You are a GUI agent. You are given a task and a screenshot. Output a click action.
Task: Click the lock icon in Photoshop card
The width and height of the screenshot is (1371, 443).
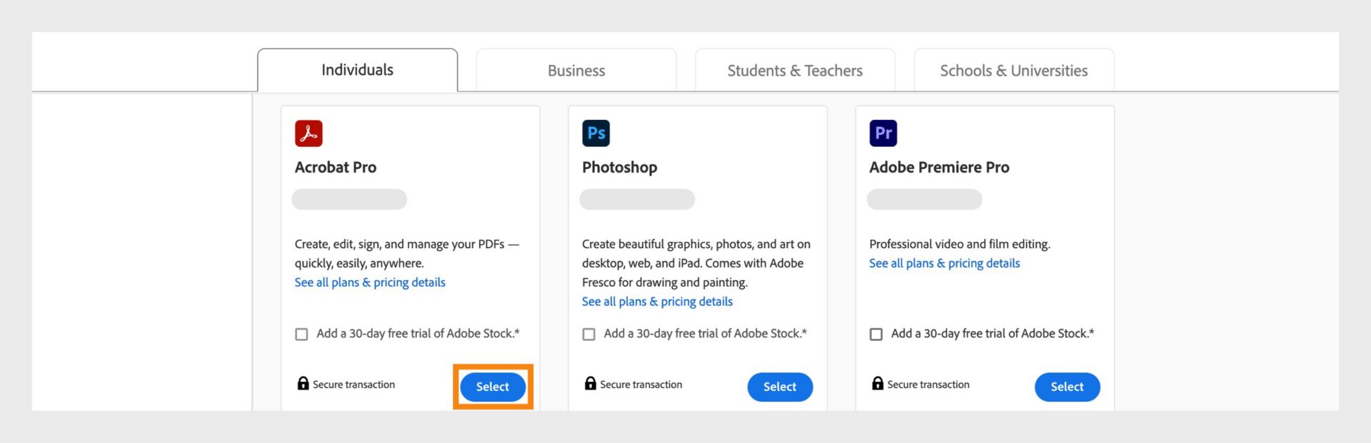(x=590, y=384)
